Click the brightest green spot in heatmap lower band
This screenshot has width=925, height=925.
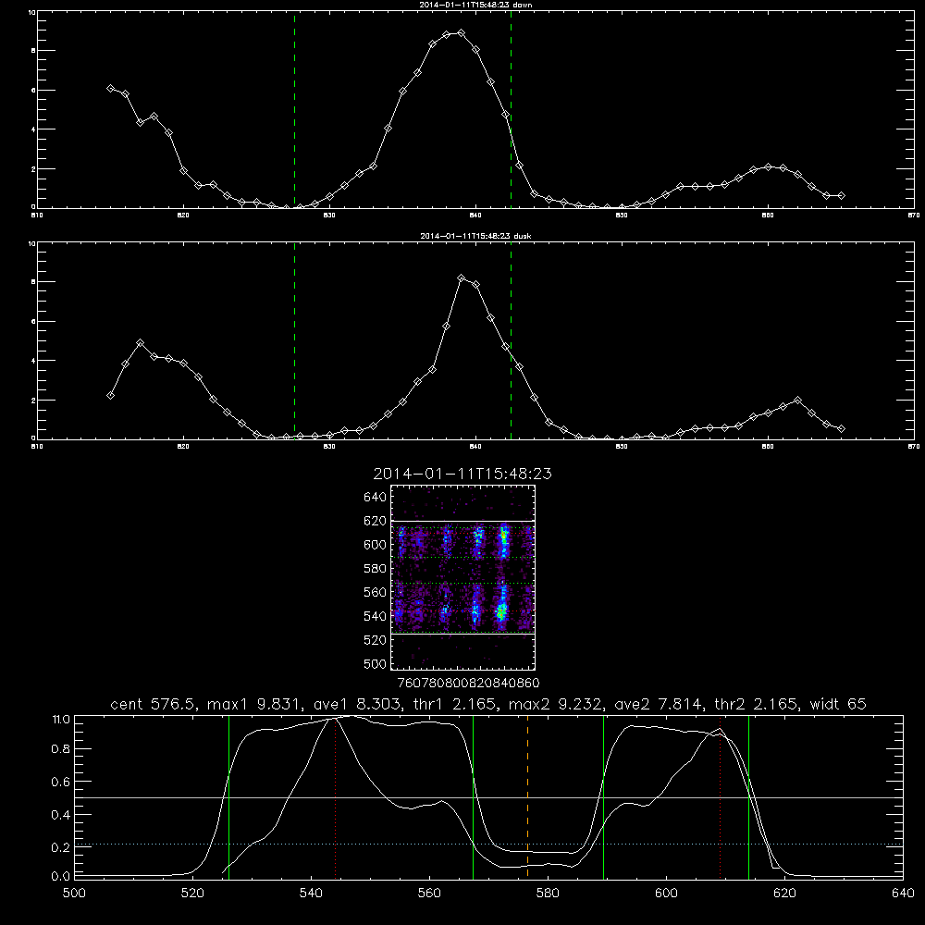coord(501,613)
